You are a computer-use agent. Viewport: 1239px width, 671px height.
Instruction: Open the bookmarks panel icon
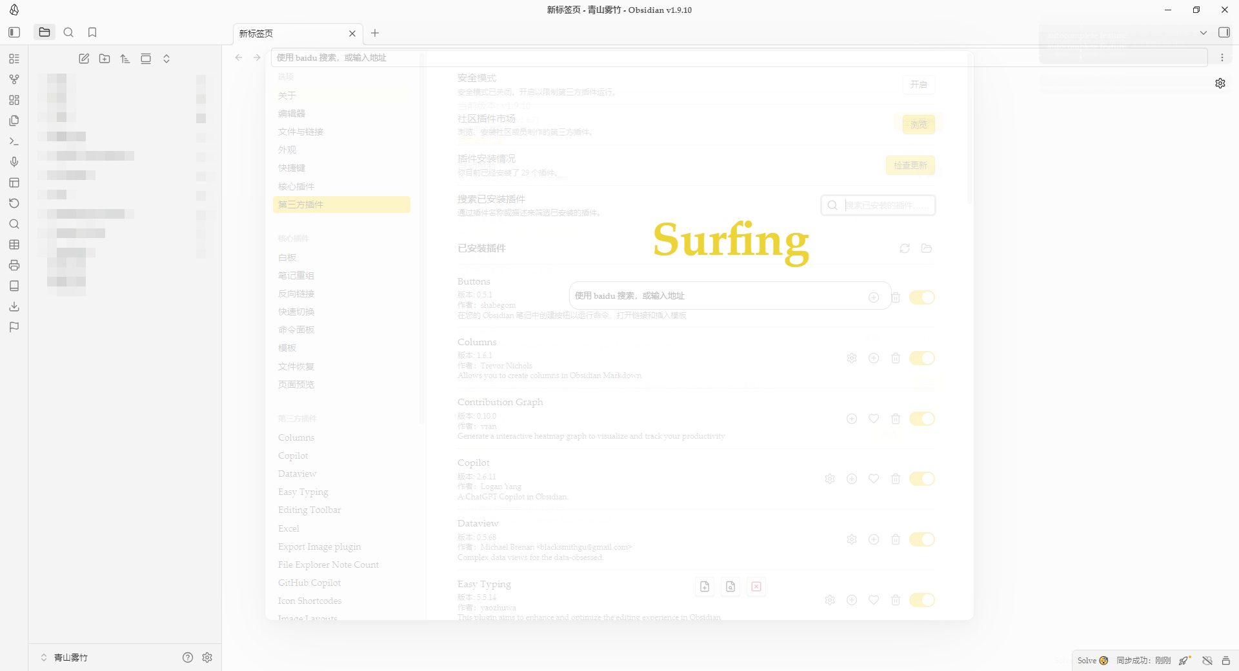[92, 32]
